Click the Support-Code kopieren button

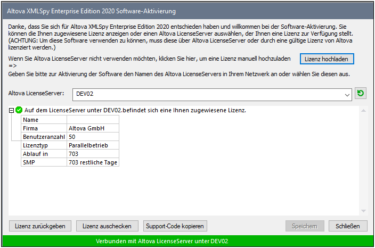click(x=175, y=226)
